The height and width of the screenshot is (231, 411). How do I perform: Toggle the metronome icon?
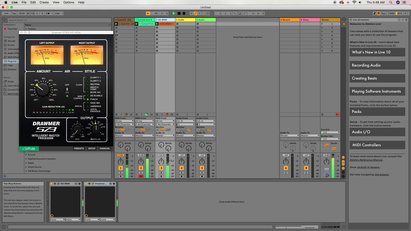(x=49, y=13)
